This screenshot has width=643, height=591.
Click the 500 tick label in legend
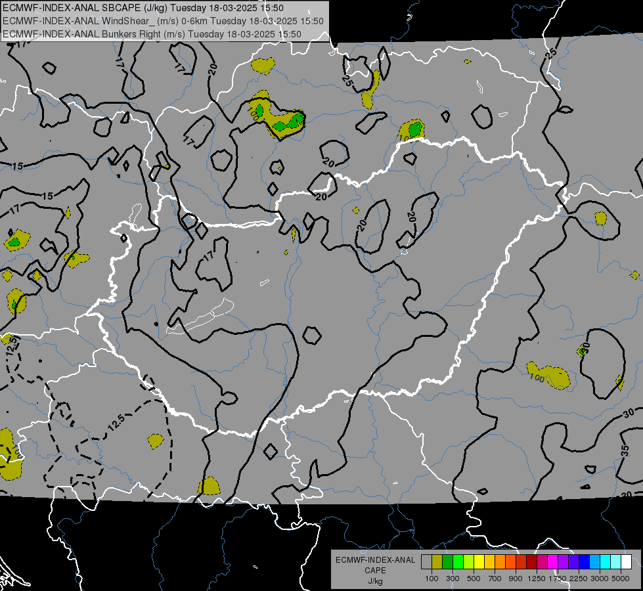coord(474,579)
